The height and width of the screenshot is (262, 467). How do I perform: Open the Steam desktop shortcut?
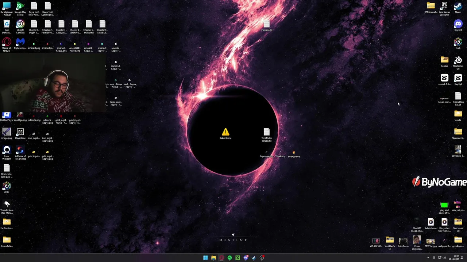[458, 8]
